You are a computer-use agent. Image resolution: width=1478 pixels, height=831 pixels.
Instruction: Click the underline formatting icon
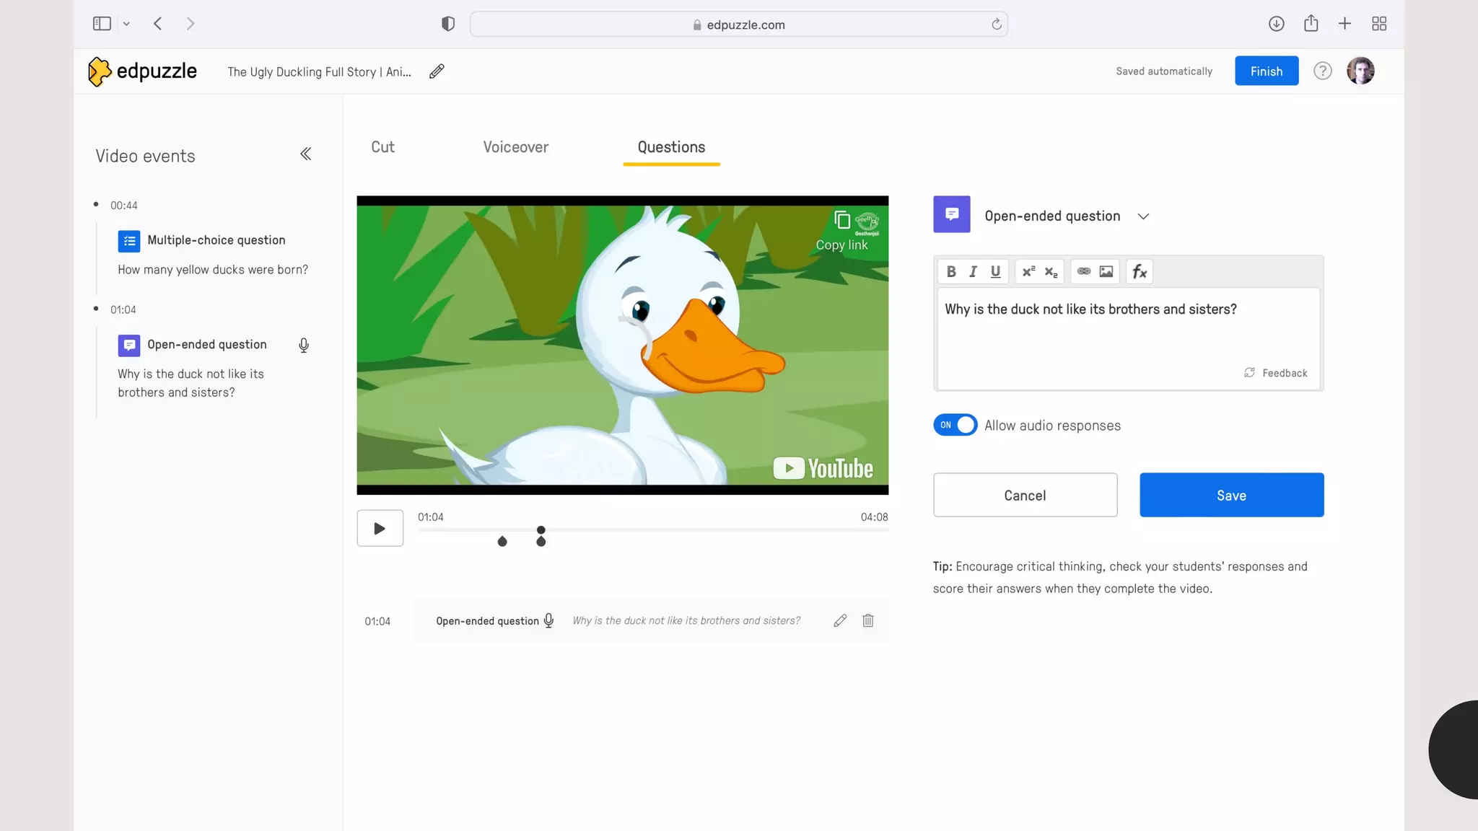[995, 272]
